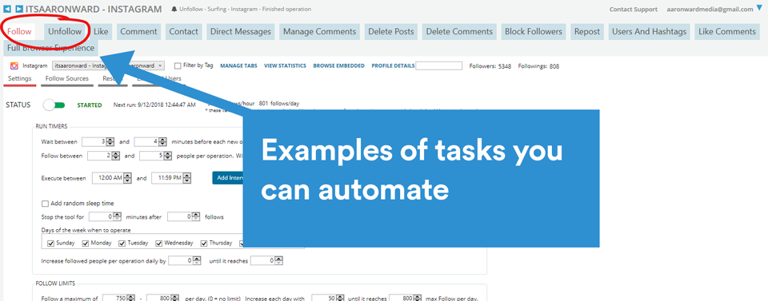Click the Instagram logo icon
This screenshot has width=768, height=301.
pyautogui.click(x=14, y=65)
